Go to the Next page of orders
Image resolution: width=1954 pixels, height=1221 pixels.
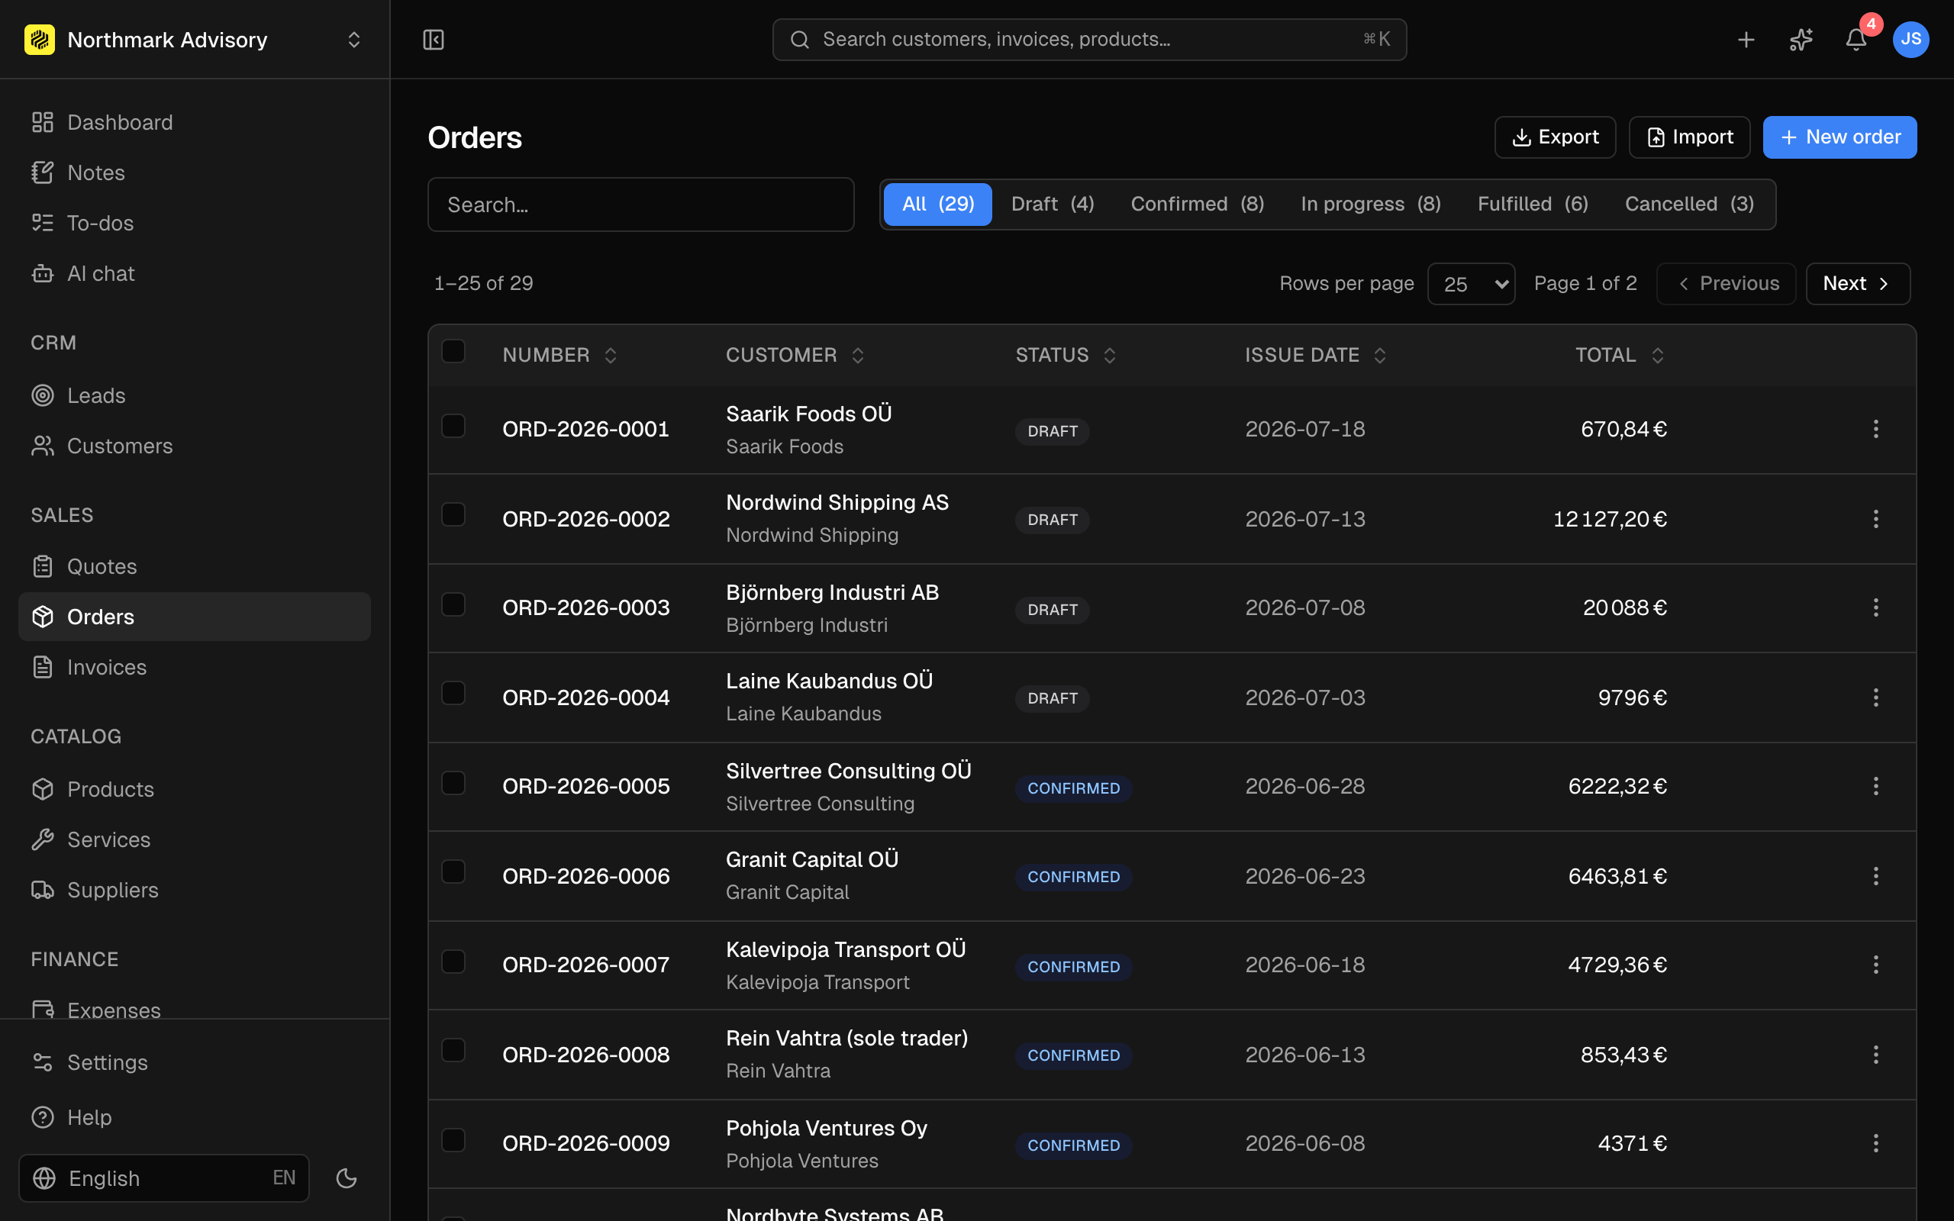coord(1858,283)
